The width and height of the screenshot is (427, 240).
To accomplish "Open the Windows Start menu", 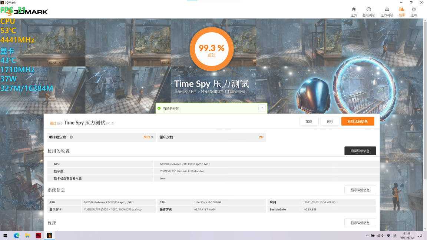I will pyautogui.click(x=5, y=235).
